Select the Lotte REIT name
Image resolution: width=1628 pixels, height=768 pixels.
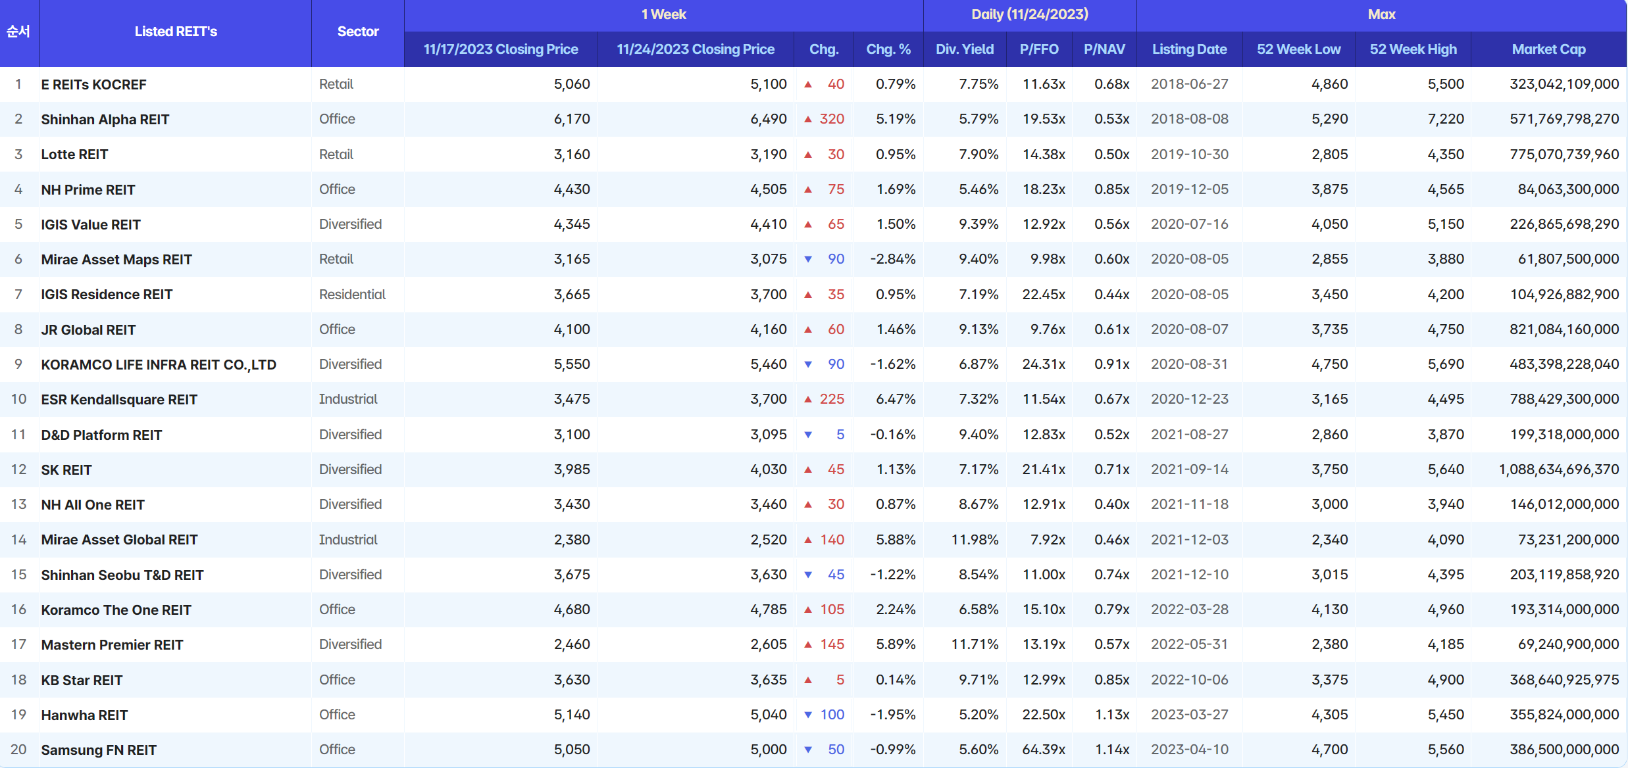coord(74,155)
